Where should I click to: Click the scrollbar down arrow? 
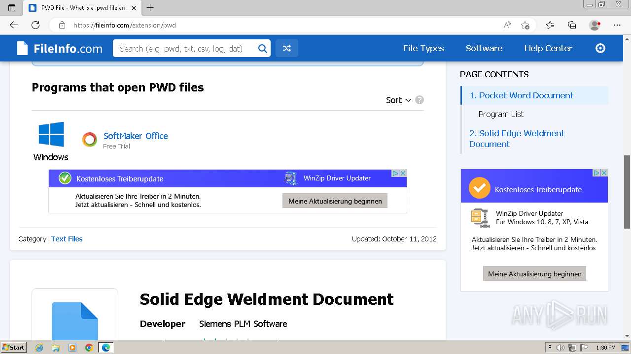(x=627, y=336)
